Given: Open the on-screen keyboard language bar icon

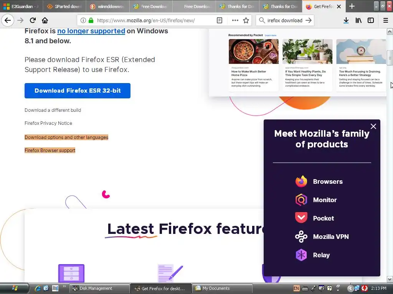Looking at the screenshot, I should pyautogui.click(x=305, y=288).
